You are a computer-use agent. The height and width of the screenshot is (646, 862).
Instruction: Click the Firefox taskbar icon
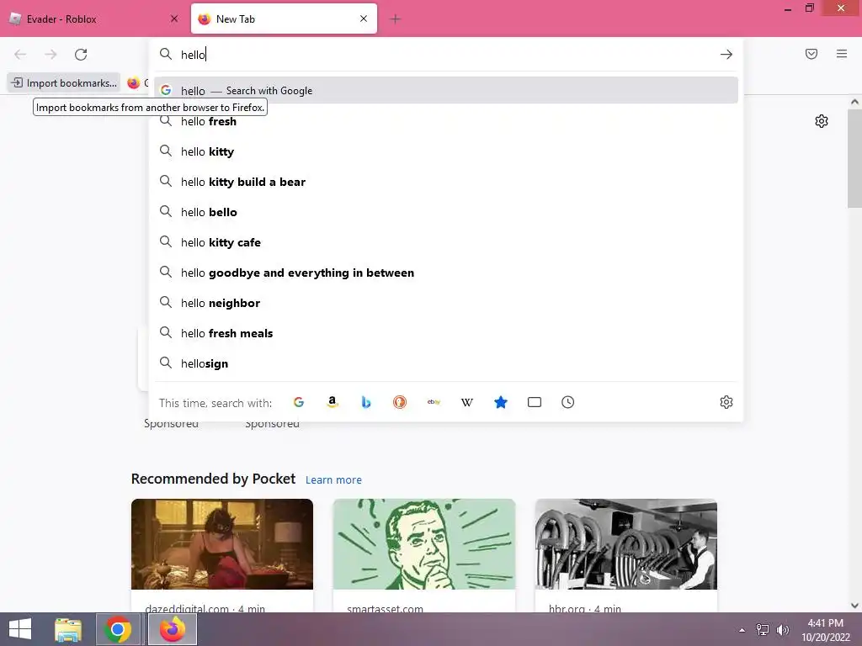[x=173, y=629]
